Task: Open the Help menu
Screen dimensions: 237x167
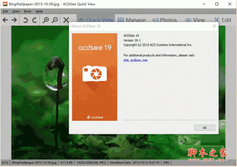Action: point(39,11)
